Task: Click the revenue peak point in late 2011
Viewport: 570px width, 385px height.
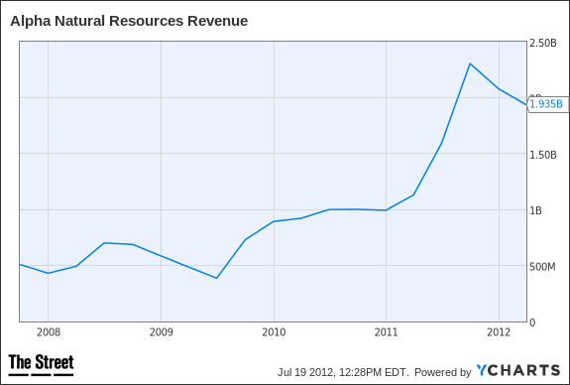Action: click(470, 64)
